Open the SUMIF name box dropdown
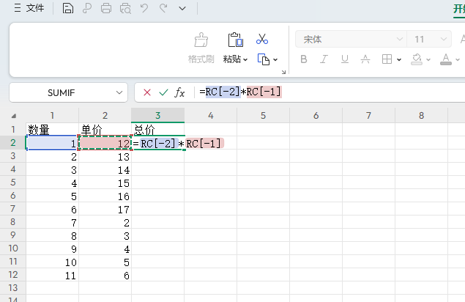Viewport: 465px width, 302px height. [x=119, y=92]
